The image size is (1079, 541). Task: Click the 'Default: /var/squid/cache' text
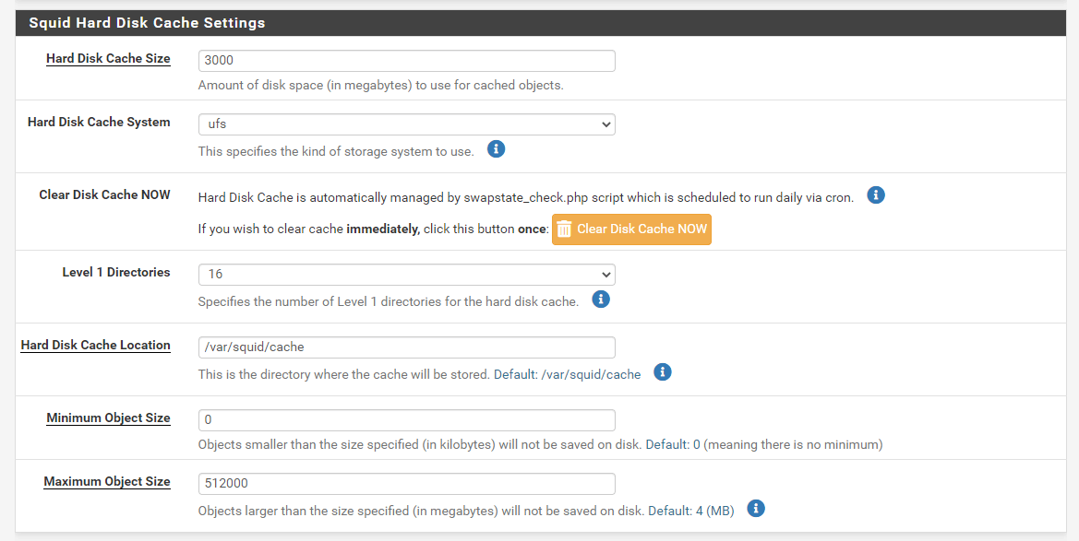coord(567,374)
